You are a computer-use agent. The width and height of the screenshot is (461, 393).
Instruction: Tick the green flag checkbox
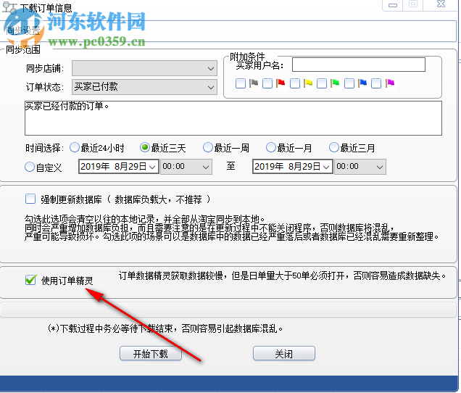[322, 83]
